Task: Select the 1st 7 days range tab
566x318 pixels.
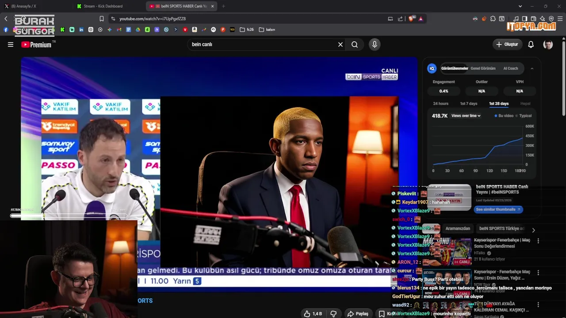Action: [x=468, y=103]
